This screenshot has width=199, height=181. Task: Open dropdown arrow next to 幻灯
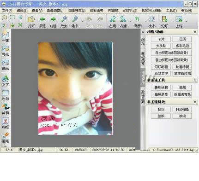pos(172,21)
